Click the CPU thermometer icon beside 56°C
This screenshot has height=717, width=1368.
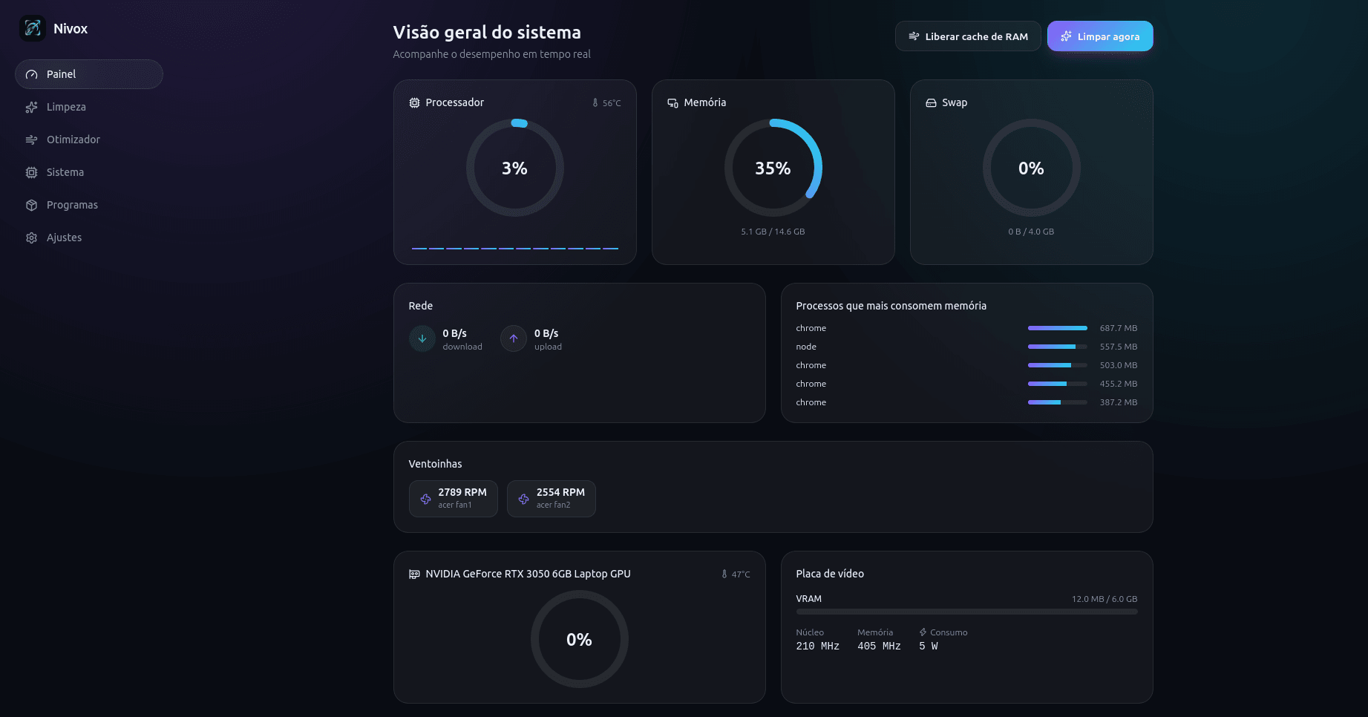(x=595, y=103)
